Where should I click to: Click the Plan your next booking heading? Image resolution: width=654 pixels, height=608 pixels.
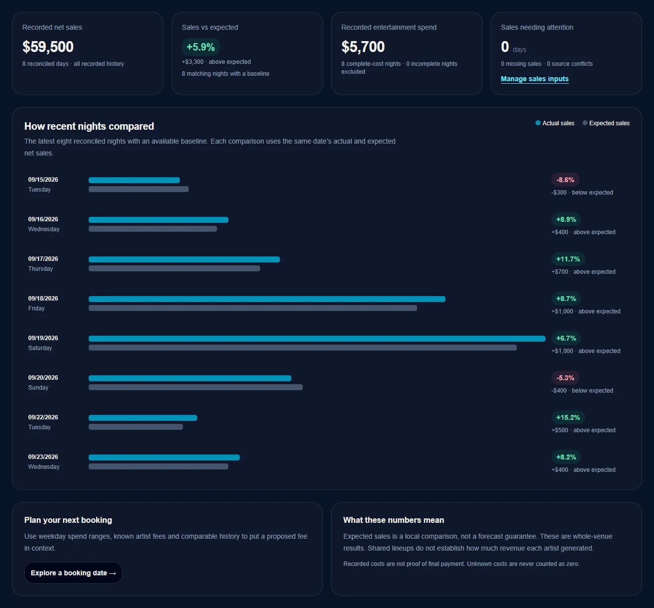(x=68, y=520)
